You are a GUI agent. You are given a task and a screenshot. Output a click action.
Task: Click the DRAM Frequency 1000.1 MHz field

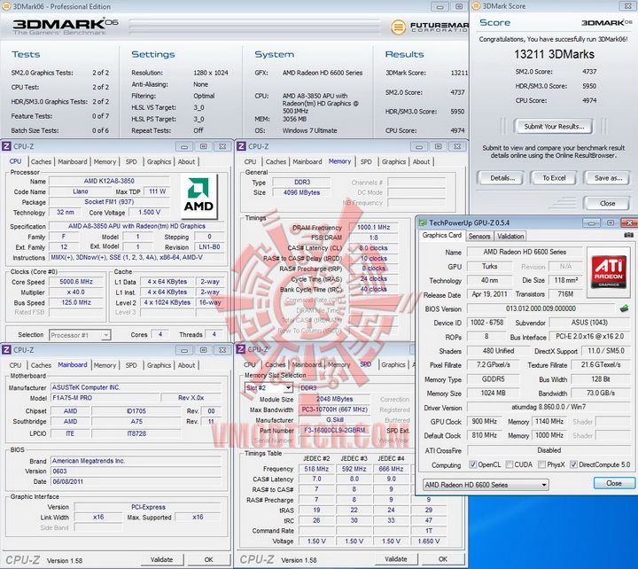click(373, 228)
